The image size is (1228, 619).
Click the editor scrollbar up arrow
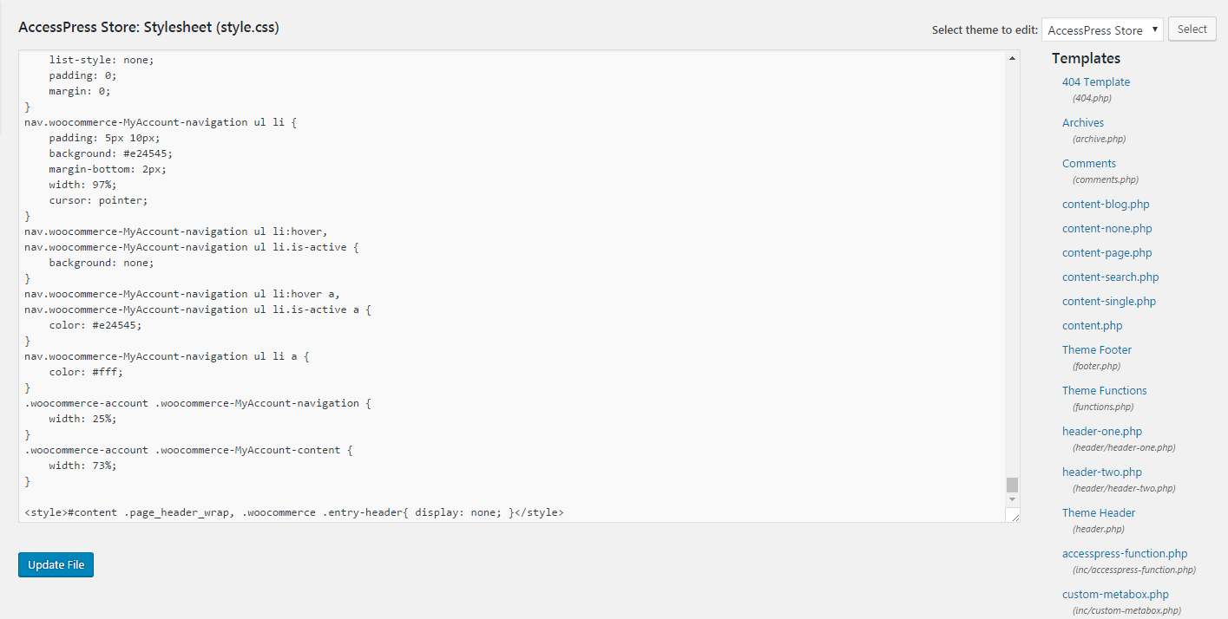1013,58
